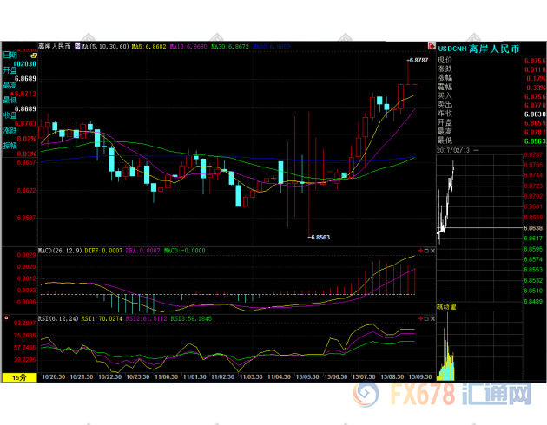Click the 6.8563 low price marker
The image size is (547, 425).
pyautogui.click(x=318, y=237)
